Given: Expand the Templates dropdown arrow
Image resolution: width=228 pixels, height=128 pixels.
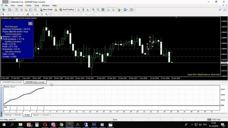Looking at the screenshot, I should click(134, 10).
